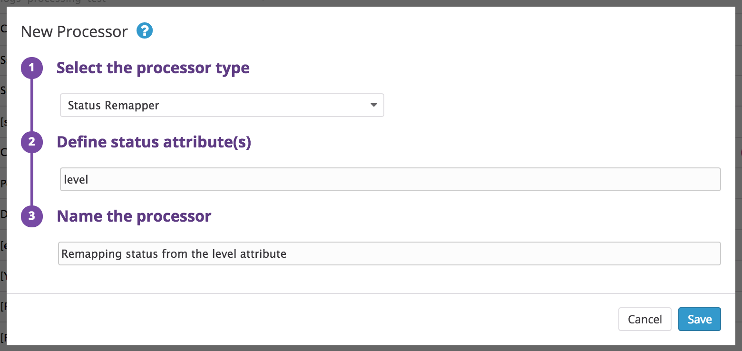
Task: Click the 'Select the processor type' heading
Action: [x=153, y=68]
